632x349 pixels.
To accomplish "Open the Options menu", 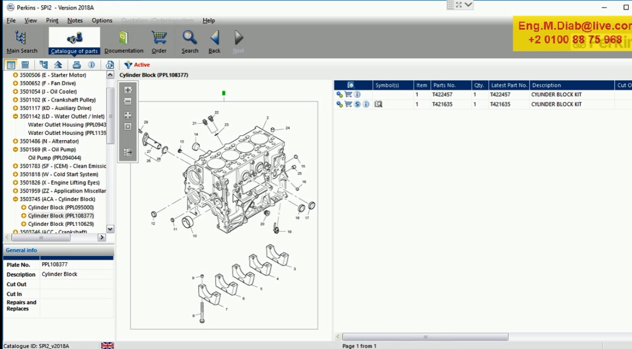I will 102,20.
